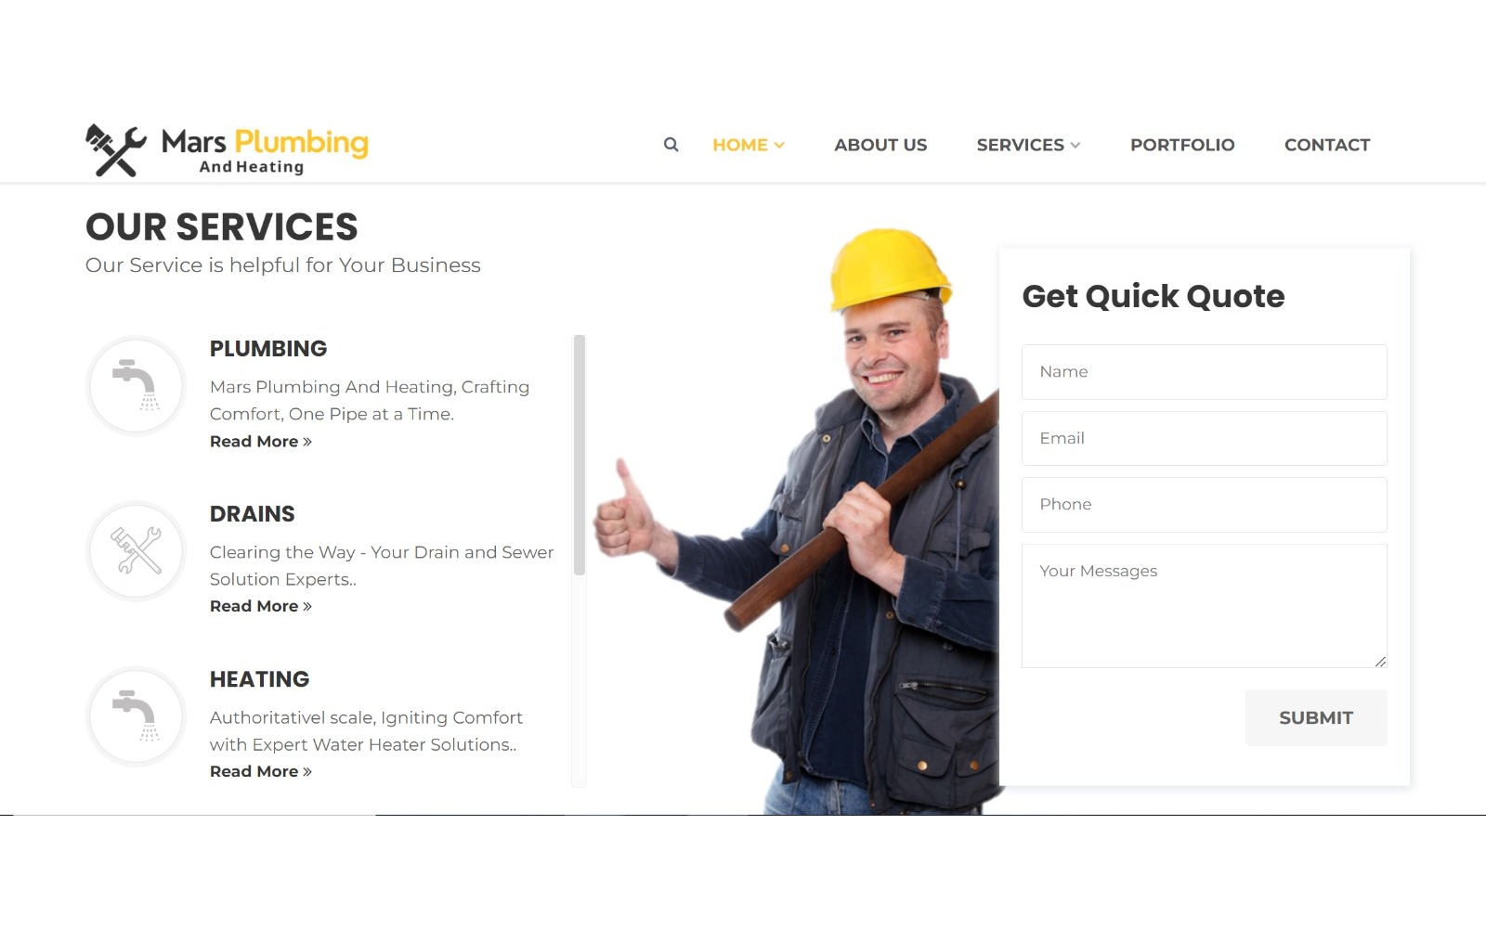The height and width of the screenshot is (928, 1486).
Task: Focus the Name input field
Action: [x=1205, y=372]
